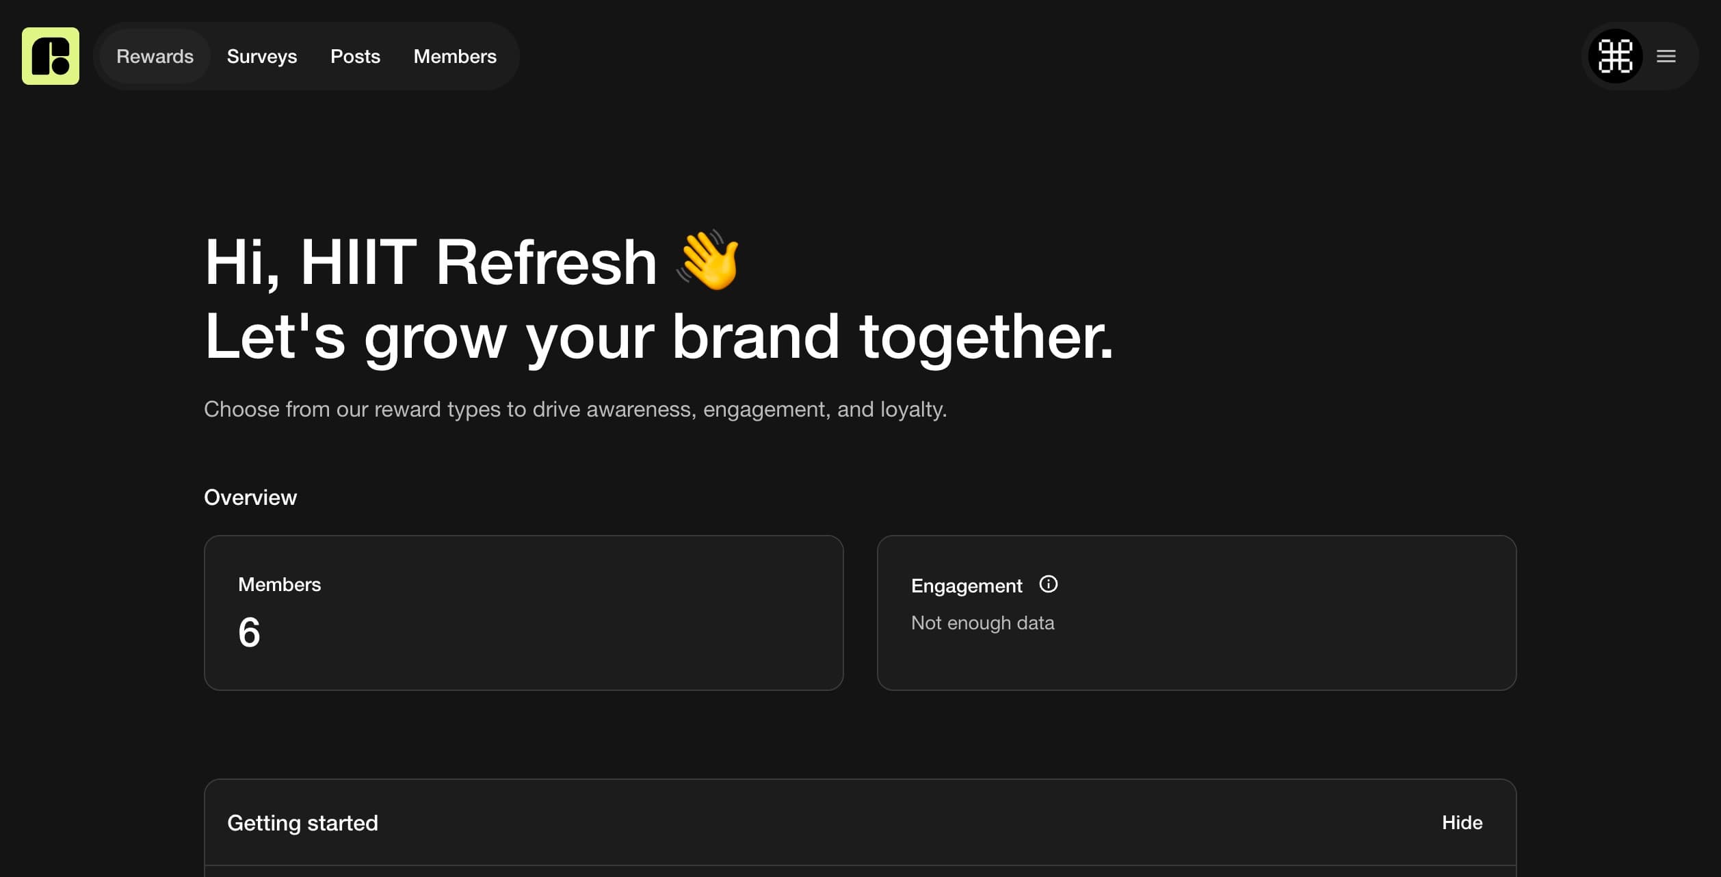Image resolution: width=1721 pixels, height=877 pixels.
Task: Click the command-symbol profile avatar
Action: [x=1615, y=56]
